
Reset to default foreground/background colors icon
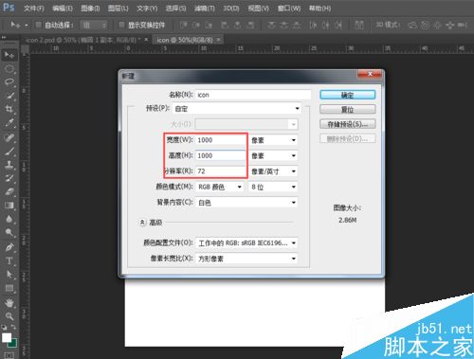click(x=4, y=327)
